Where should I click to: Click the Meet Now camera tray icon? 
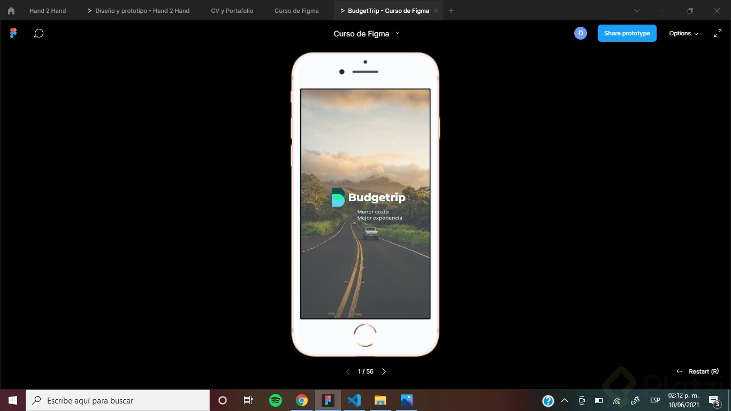582,400
